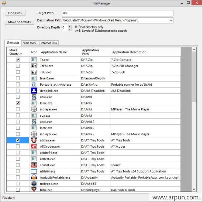Click the list scrollbar down arrow

(x=194, y=189)
